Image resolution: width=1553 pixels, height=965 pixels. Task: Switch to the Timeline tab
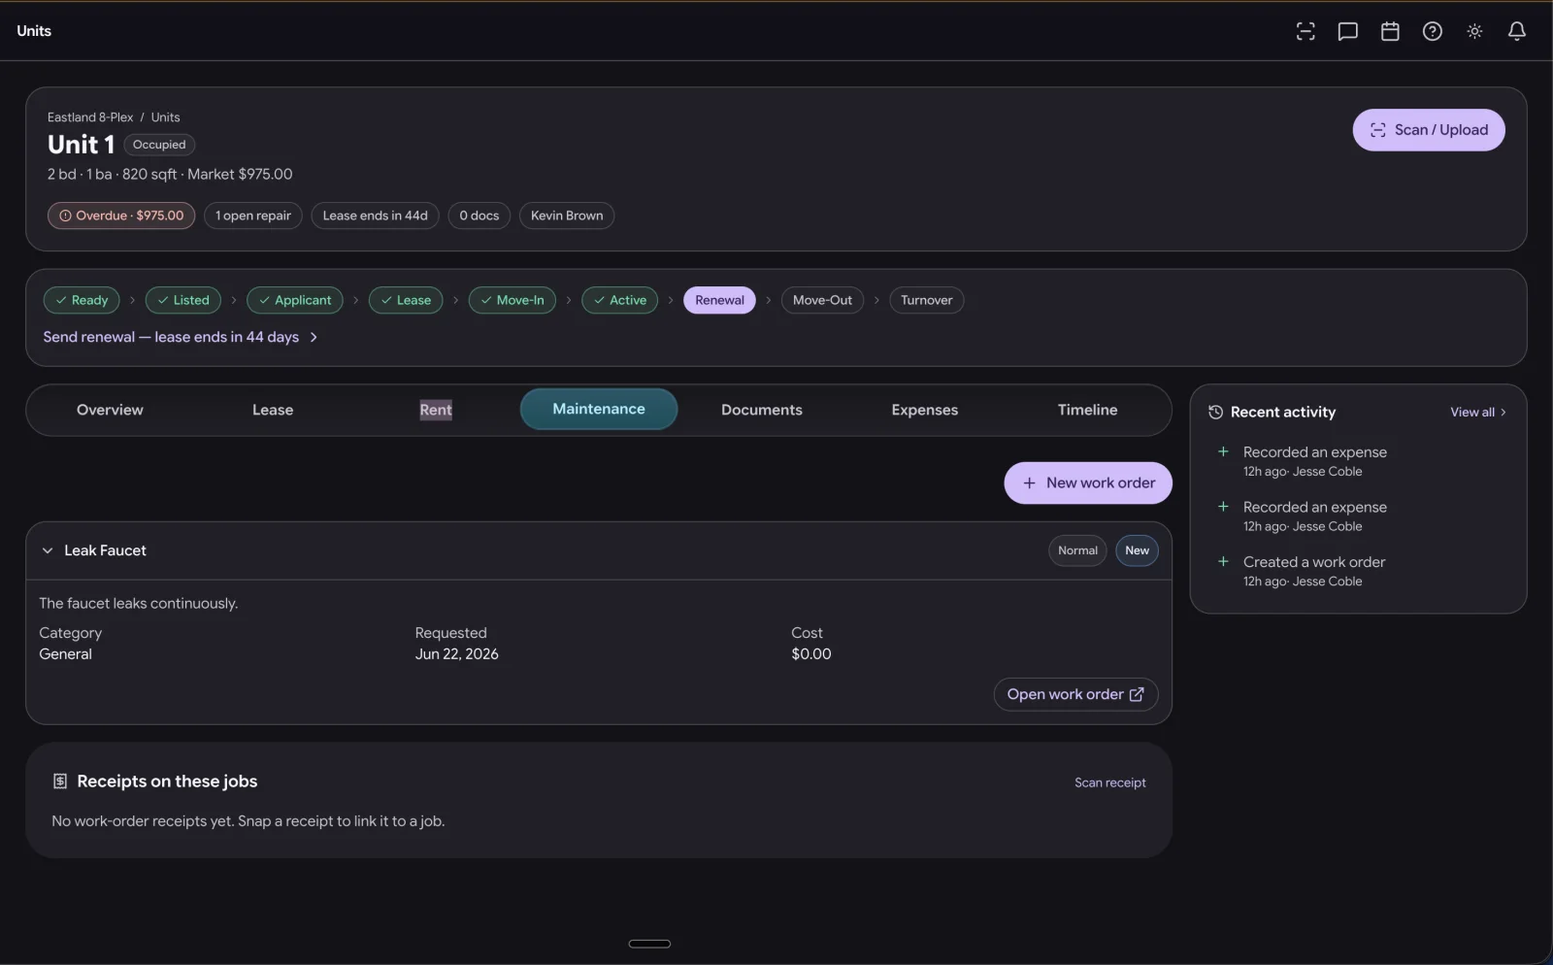(1087, 410)
